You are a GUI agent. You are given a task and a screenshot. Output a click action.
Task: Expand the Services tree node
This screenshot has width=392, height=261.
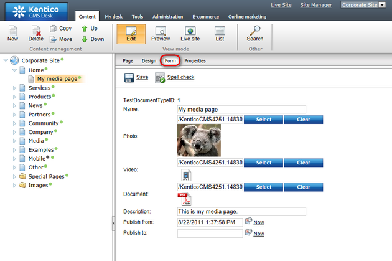click(x=14, y=88)
